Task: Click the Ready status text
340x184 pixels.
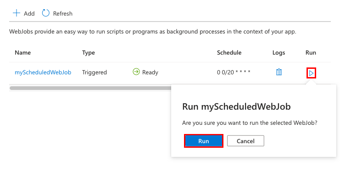Action: click(x=150, y=72)
